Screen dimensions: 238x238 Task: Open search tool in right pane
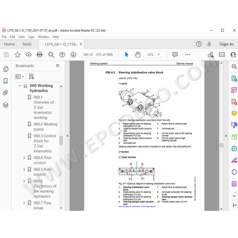[234, 67]
